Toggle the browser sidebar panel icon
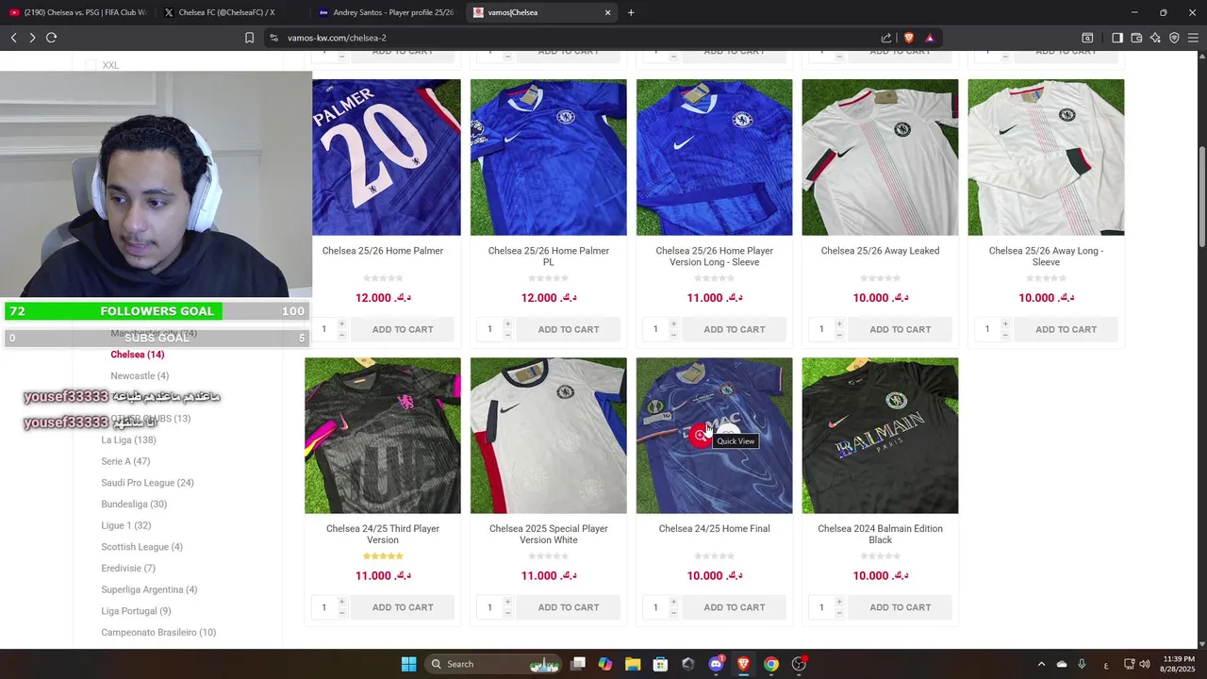1207x679 pixels. pyautogui.click(x=1117, y=38)
